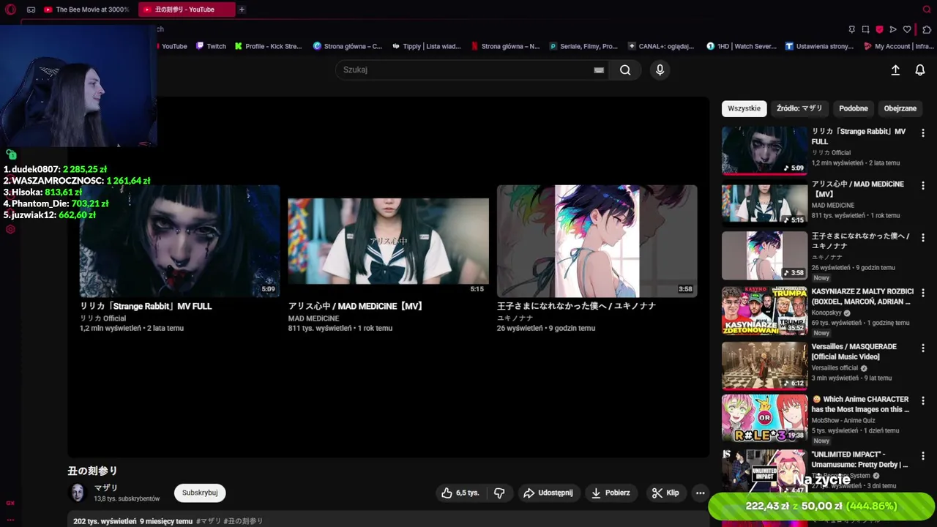Click the pinboard pin icon in address bar
Viewport: 937px width, 527px height.
point(851,29)
